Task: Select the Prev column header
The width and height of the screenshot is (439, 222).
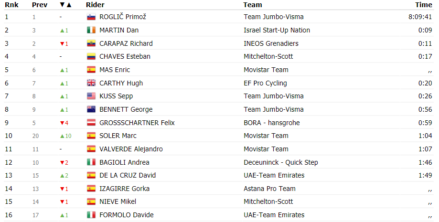Action: (x=40, y=5)
